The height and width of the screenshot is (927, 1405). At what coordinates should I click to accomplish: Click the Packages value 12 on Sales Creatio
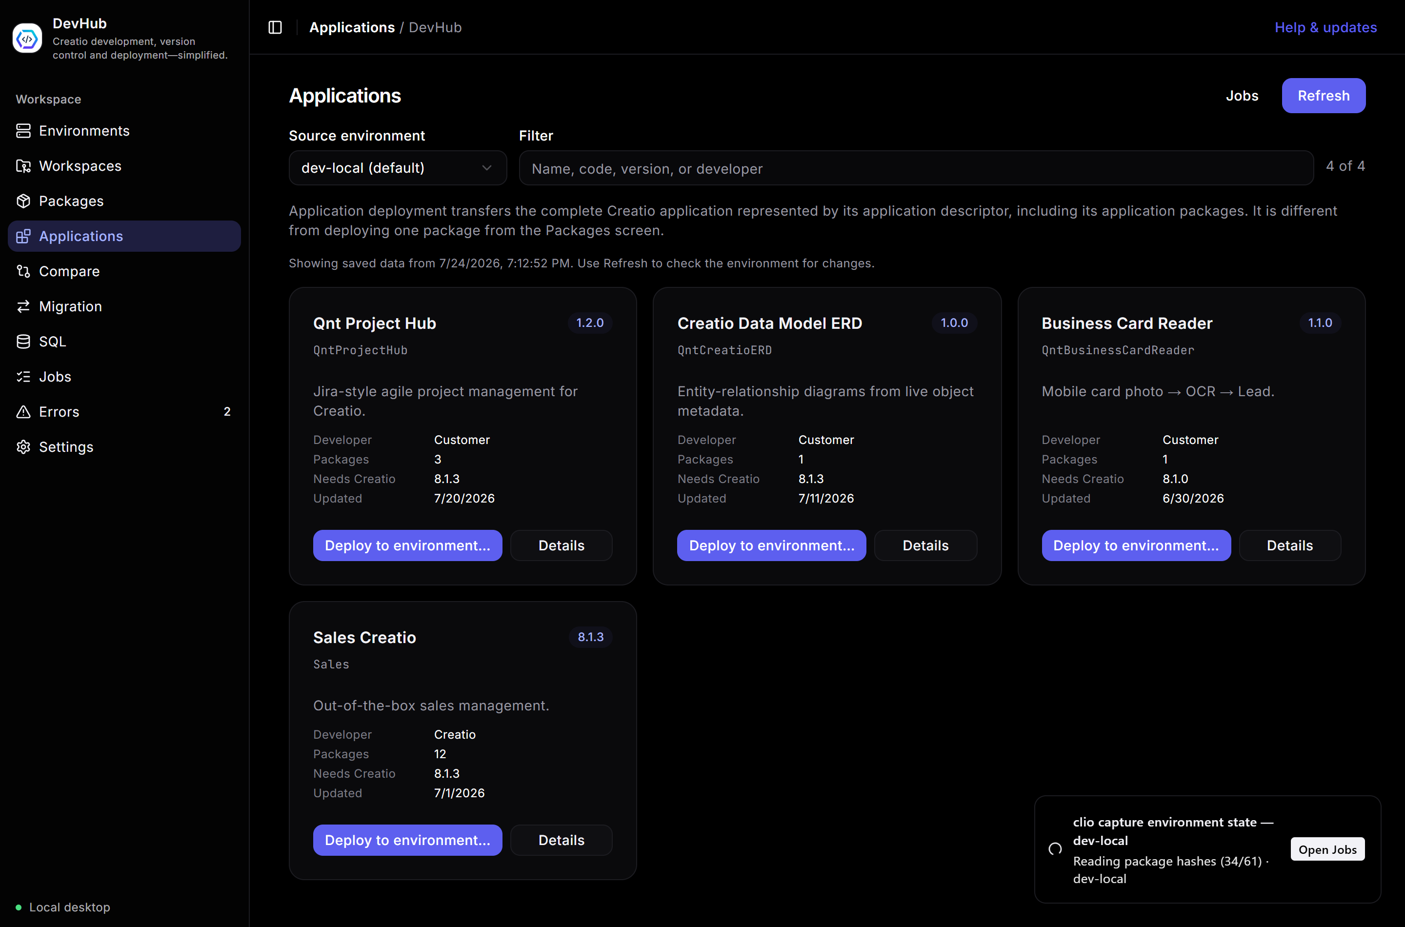click(440, 754)
